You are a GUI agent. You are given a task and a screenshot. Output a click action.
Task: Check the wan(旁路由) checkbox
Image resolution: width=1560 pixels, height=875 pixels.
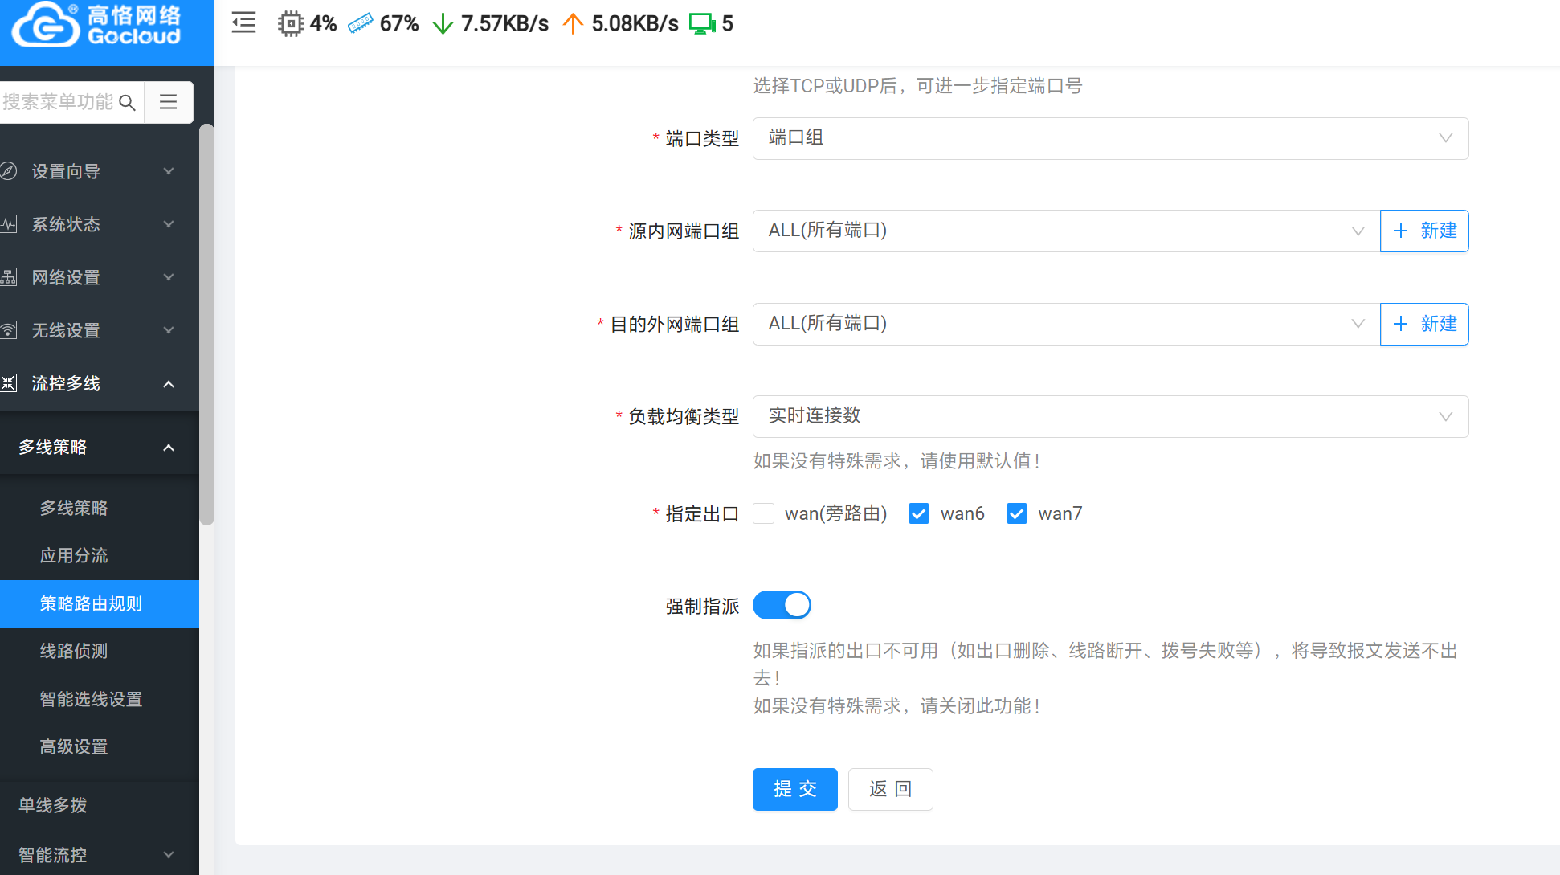tap(764, 513)
